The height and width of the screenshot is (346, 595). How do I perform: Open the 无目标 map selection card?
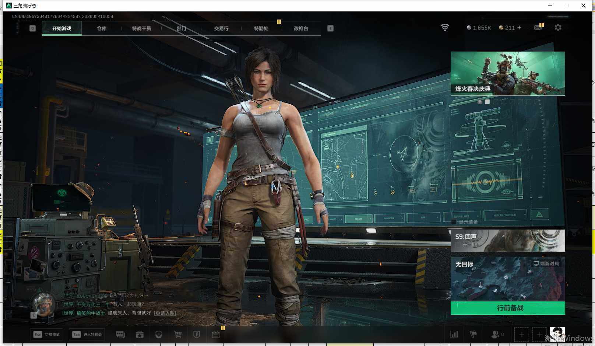pos(508,279)
